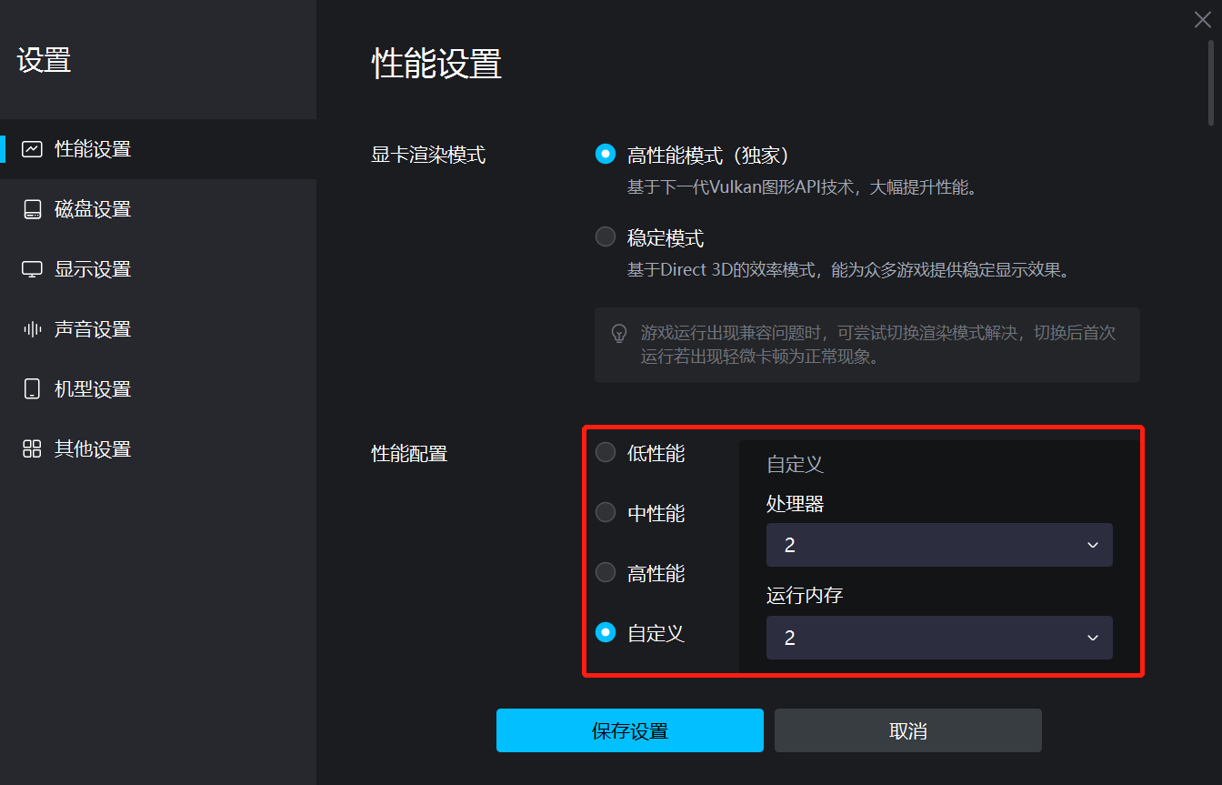Choose the 中性能 performance preset

click(606, 512)
